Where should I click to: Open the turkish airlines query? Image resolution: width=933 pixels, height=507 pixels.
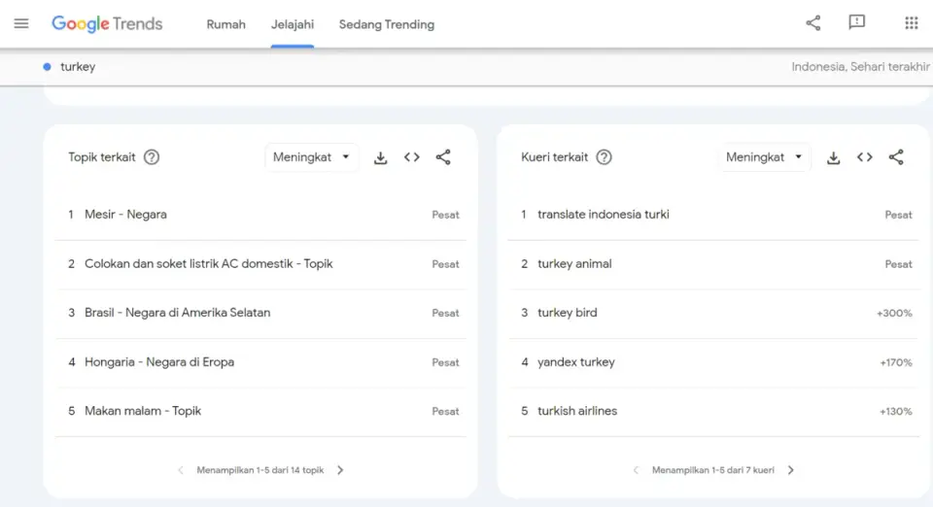pos(713,411)
